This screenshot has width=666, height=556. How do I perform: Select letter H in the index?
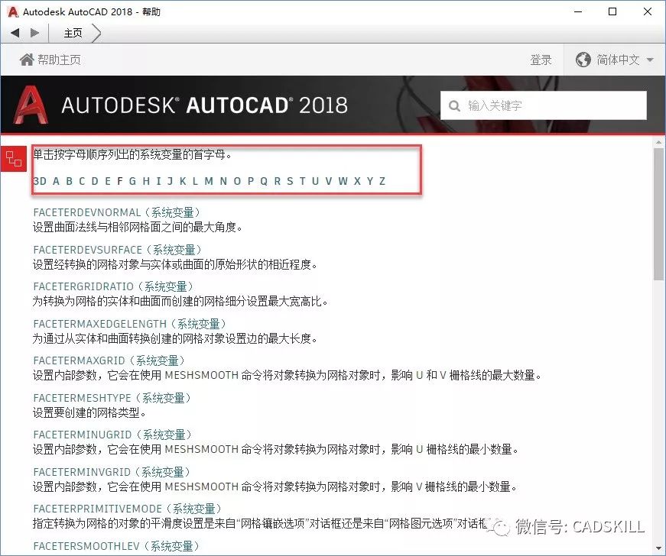[x=146, y=181]
